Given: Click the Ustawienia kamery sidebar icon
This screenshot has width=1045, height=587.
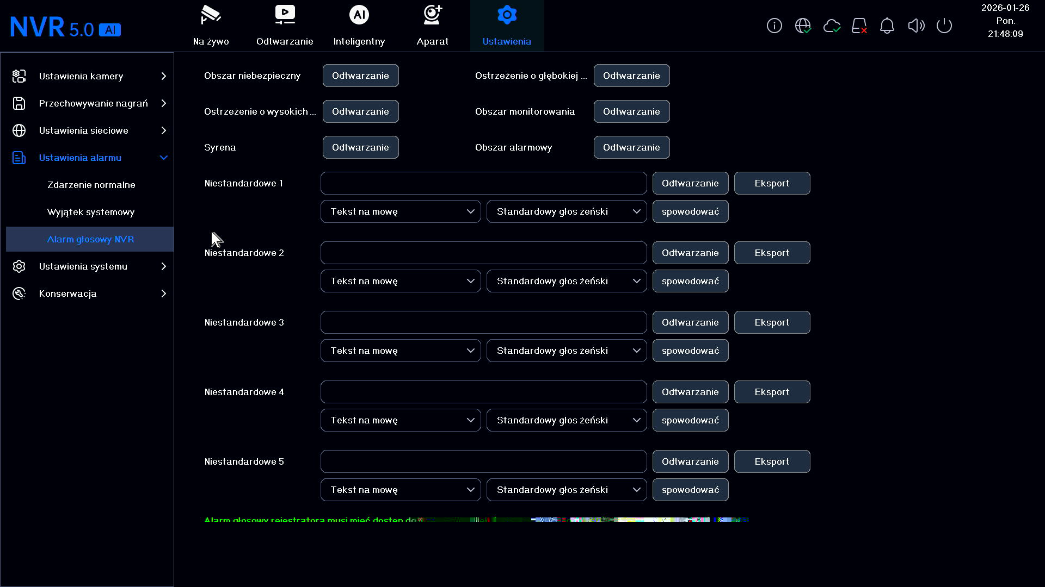Looking at the screenshot, I should pyautogui.click(x=19, y=76).
